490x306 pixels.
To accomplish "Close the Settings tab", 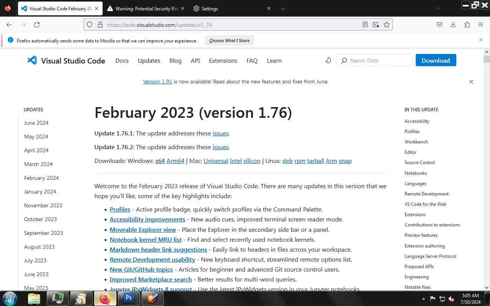I will pos(269,8).
